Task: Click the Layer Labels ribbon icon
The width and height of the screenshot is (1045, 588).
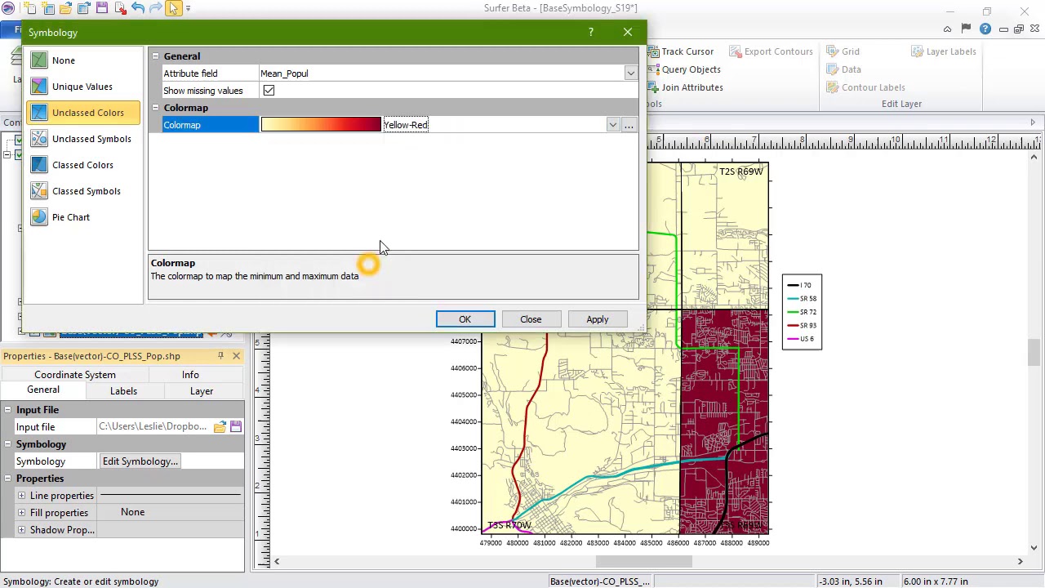Action: coord(917,51)
